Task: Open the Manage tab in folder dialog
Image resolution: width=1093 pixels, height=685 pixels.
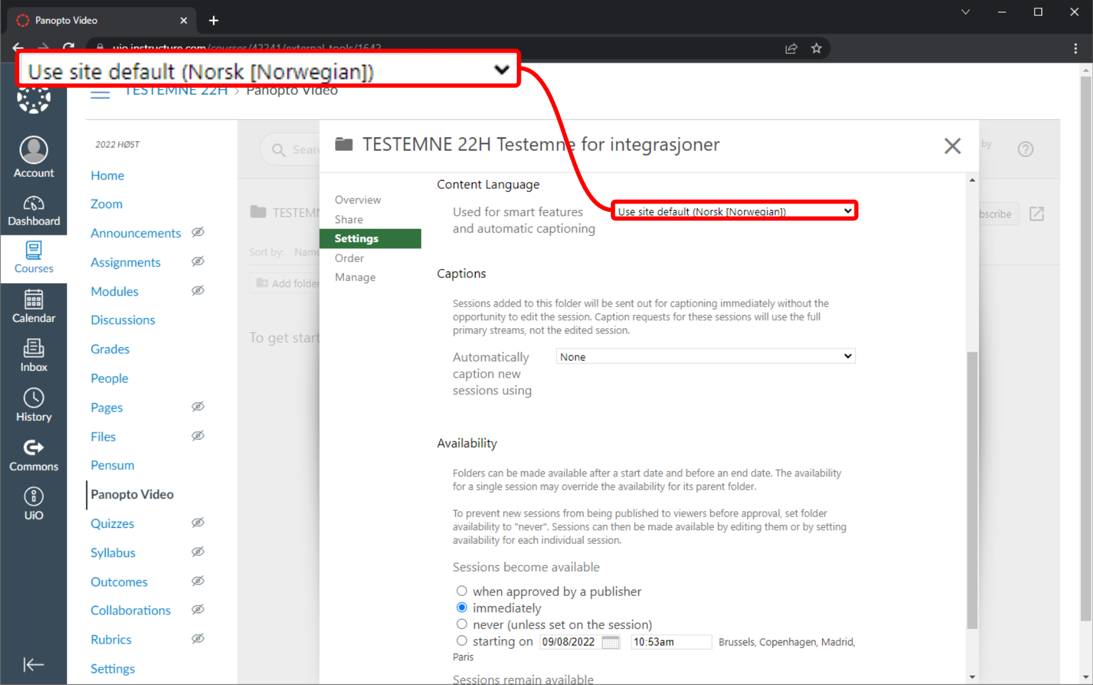Action: pyautogui.click(x=355, y=277)
